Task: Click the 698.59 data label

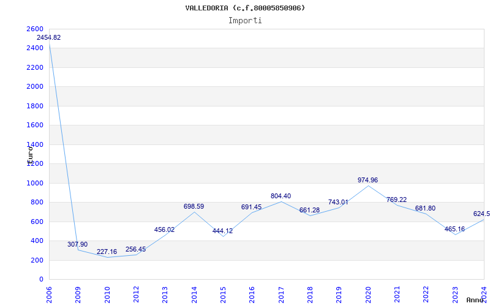Action: (194, 206)
